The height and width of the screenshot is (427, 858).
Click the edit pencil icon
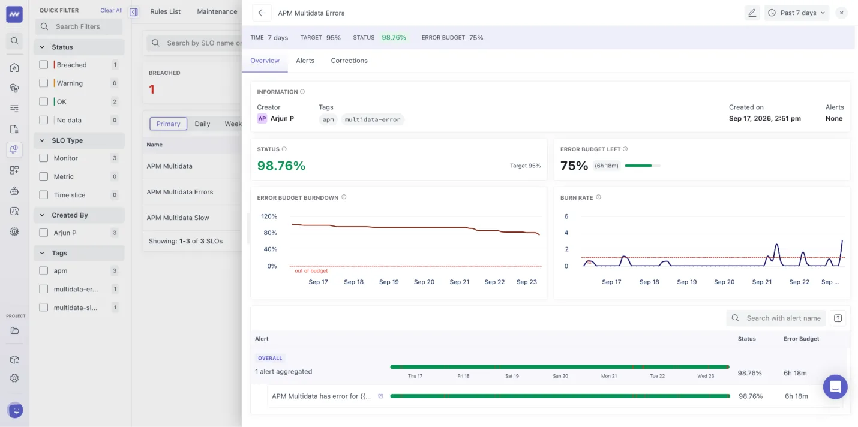[x=752, y=13]
